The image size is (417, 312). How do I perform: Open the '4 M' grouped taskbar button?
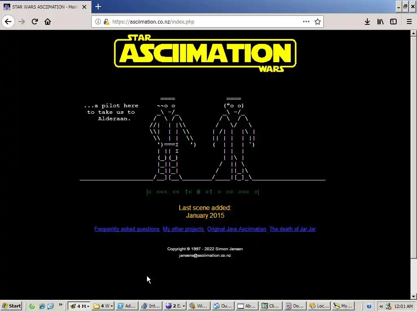coord(79,306)
